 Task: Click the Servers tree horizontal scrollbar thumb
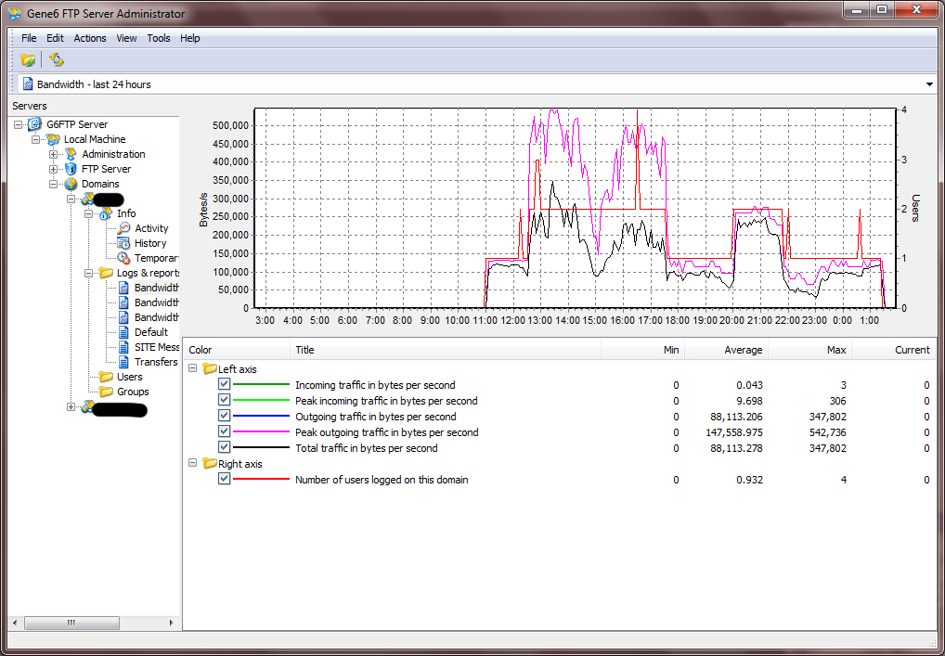coord(71,623)
